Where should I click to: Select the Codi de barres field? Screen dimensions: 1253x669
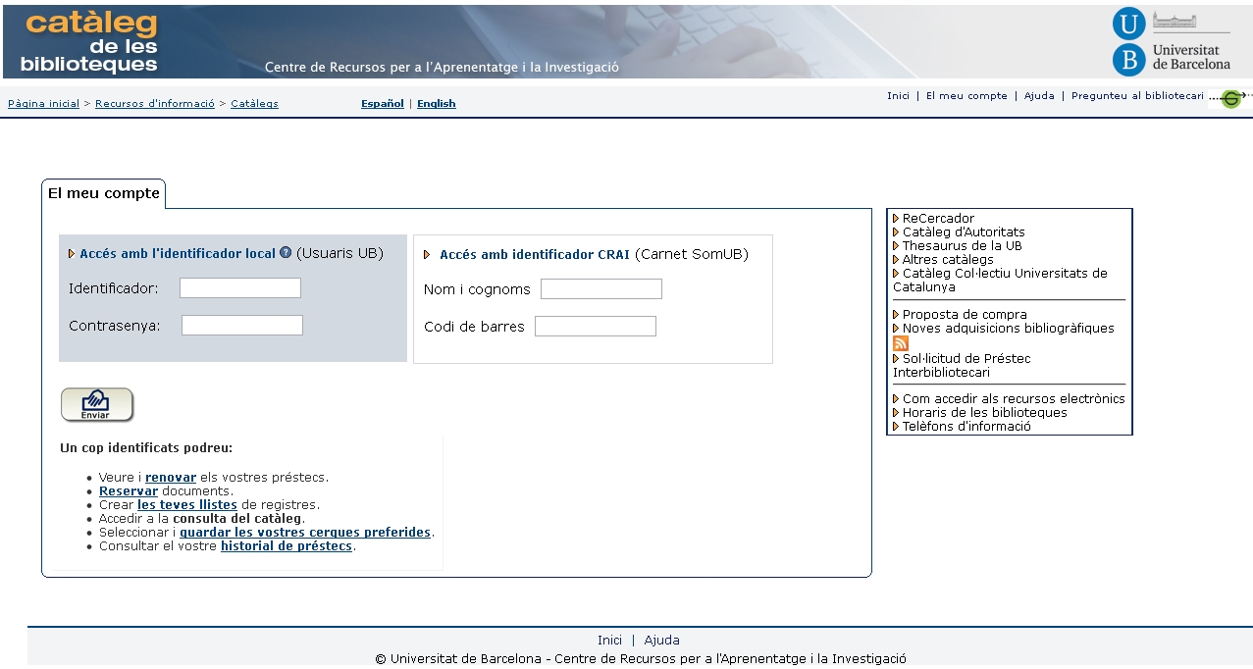click(x=596, y=327)
